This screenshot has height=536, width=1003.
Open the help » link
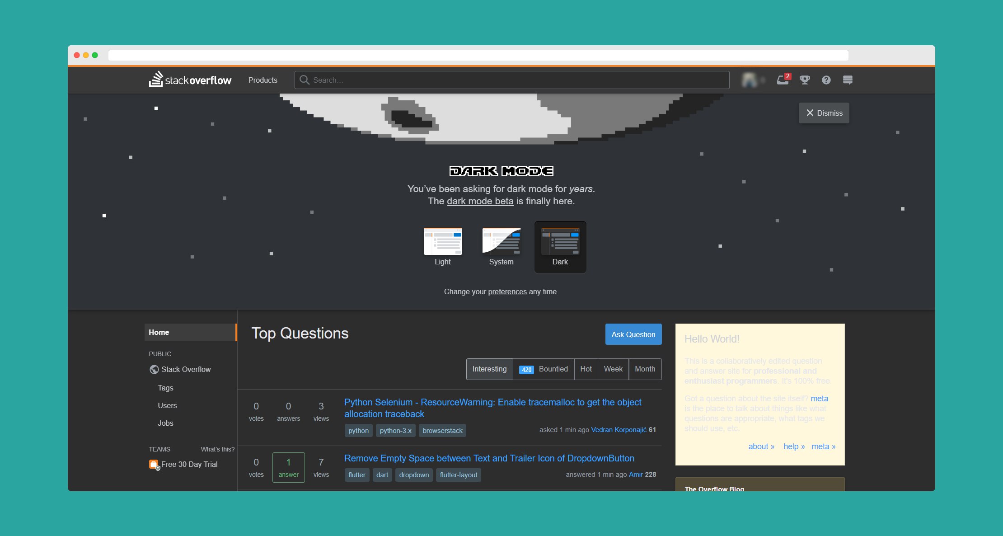coord(794,447)
